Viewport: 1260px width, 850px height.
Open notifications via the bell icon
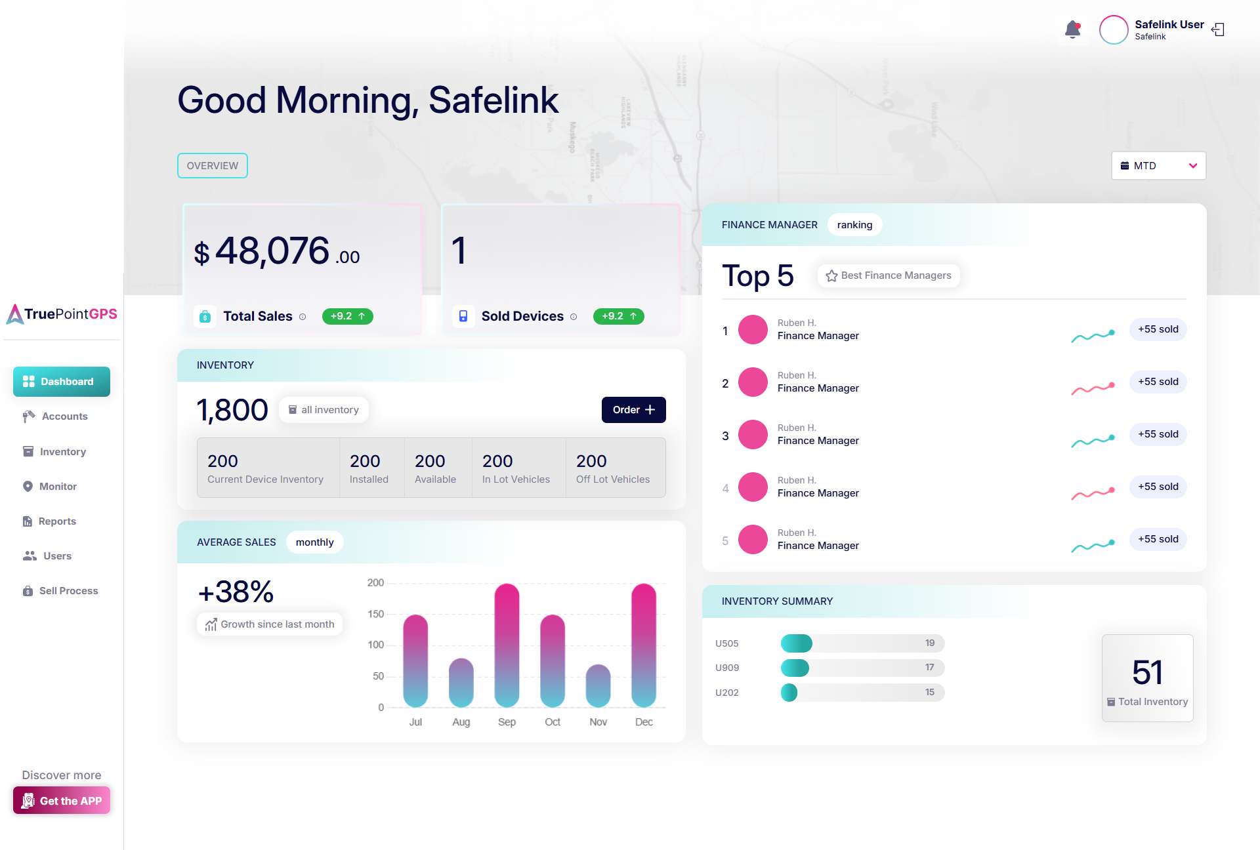coord(1073,30)
